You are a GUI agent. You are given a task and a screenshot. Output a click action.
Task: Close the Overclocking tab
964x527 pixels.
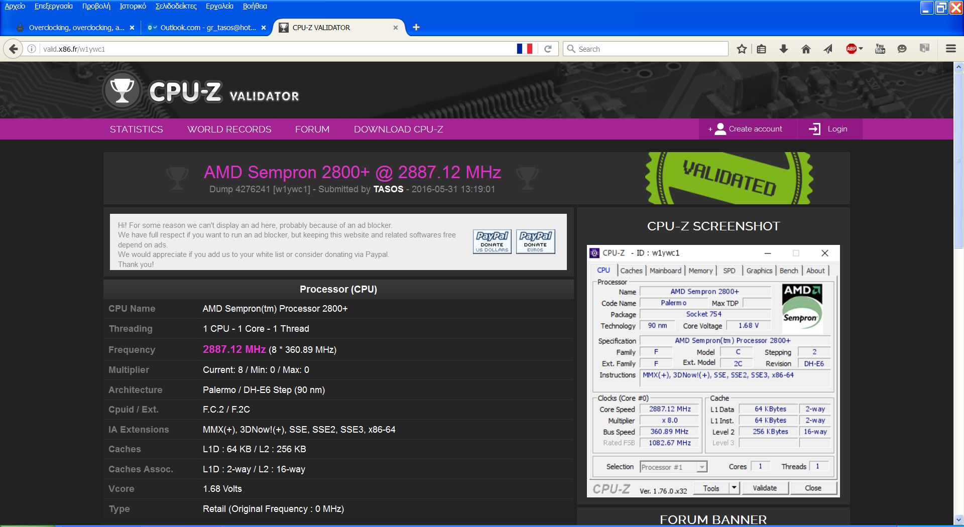(x=132, y=28)
